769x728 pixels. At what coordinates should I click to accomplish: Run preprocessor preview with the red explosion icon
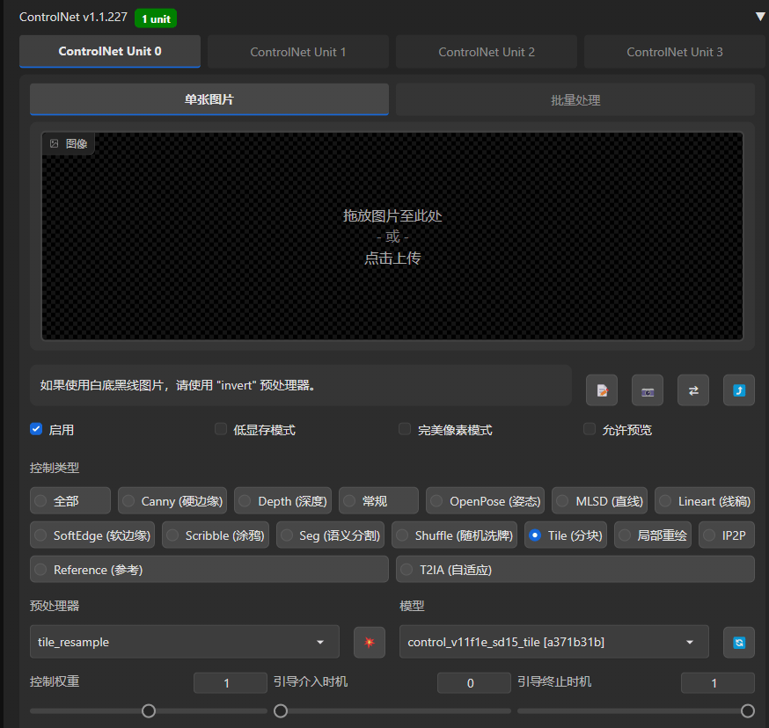click(370, 642)
